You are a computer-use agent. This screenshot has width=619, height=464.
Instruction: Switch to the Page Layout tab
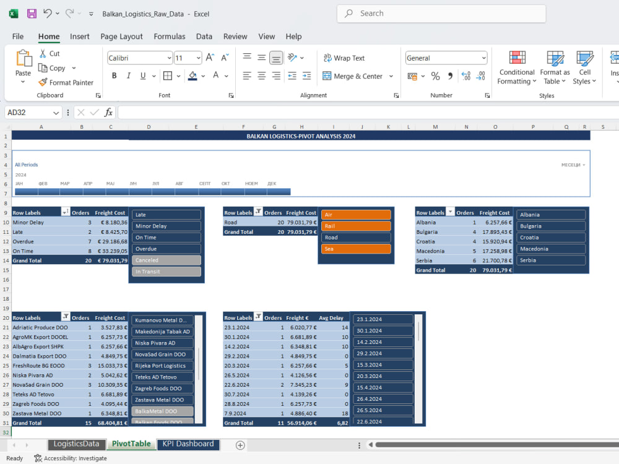[121, 37]
